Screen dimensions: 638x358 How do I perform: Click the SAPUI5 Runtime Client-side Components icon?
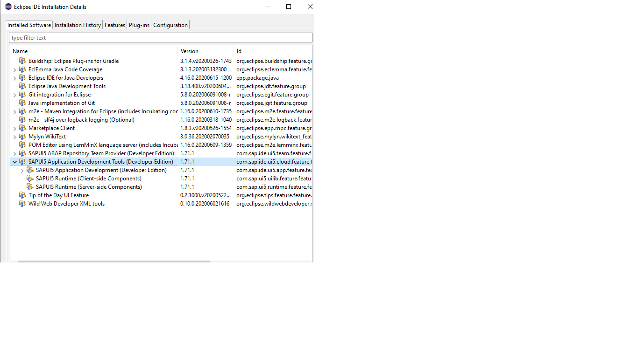pyautogui.click(x=30, y=179)
